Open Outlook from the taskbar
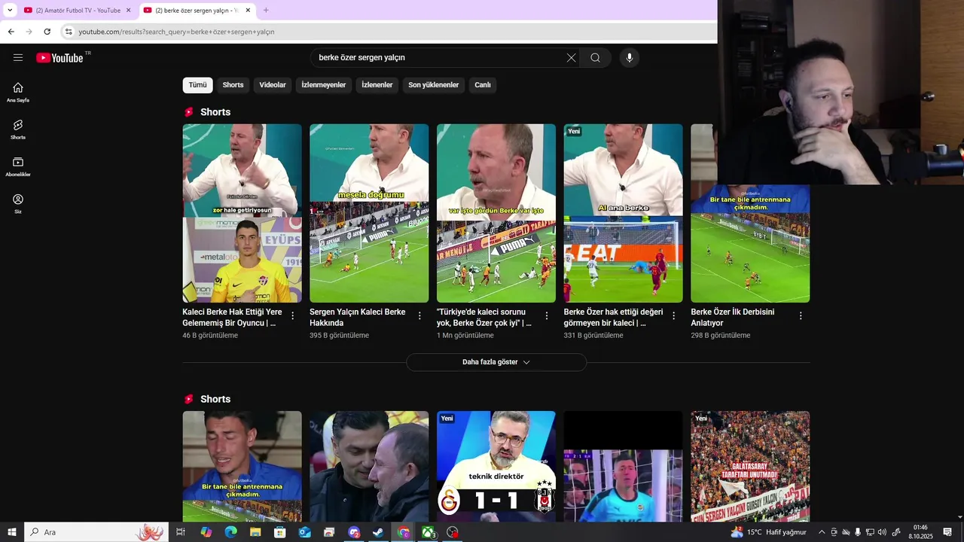The image size is (964, 542). (304, 532)
